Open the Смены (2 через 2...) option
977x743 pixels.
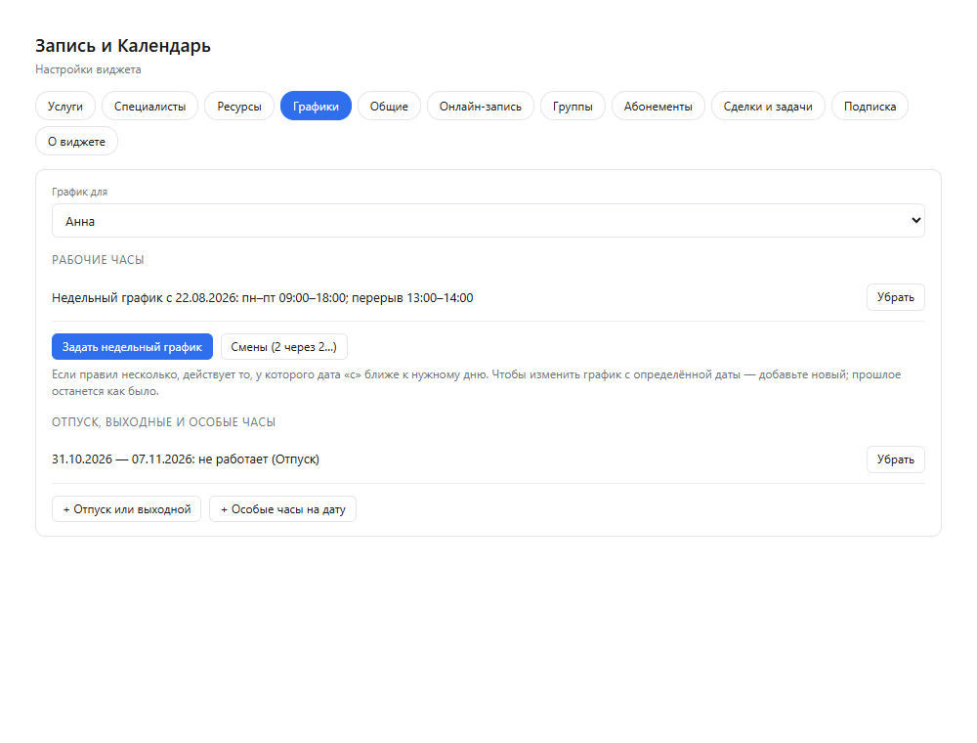coord(284,346)
